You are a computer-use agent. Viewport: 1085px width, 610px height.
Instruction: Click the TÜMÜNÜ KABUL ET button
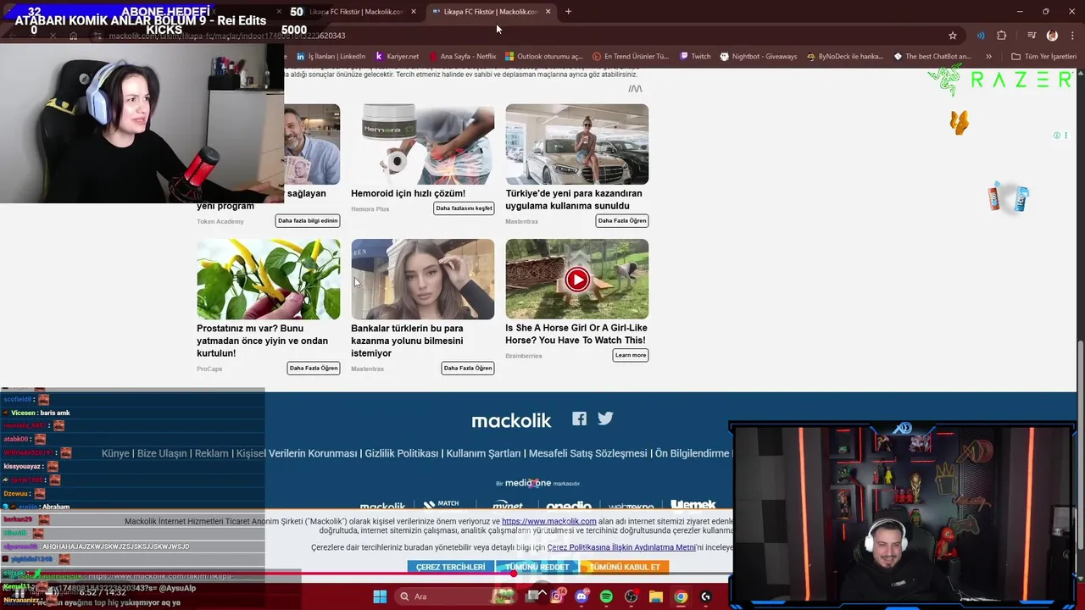pos(625,567)
